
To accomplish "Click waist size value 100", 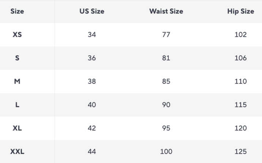I will pos(166,152).
